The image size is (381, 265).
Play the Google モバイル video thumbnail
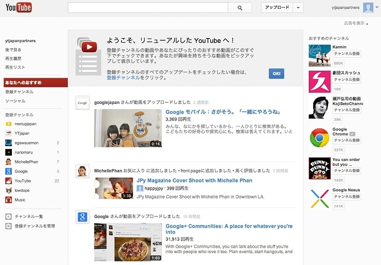128,128
